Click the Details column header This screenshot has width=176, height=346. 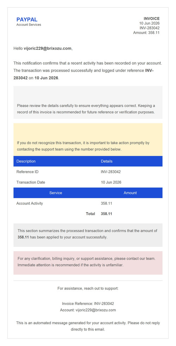tap(107, 161)
